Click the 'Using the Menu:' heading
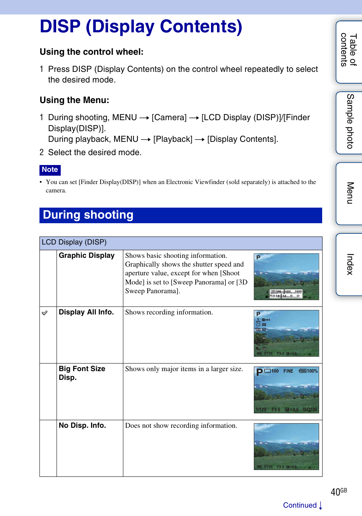The image size is (362, 516). [74, 100]
